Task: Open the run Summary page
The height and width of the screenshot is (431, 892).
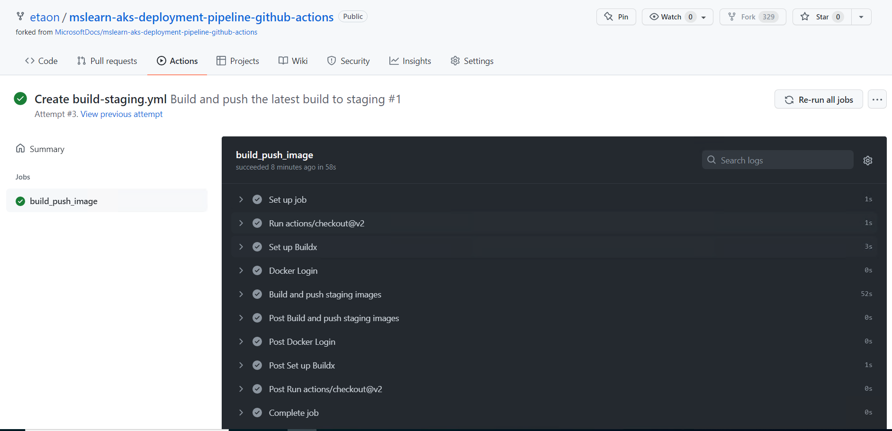Action: pos(40,149)
